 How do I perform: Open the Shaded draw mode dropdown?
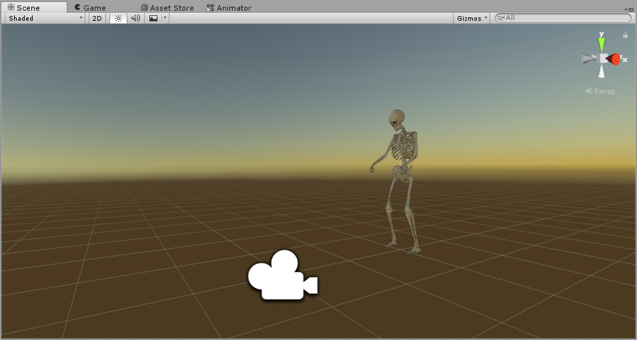(x=45, y=18)
